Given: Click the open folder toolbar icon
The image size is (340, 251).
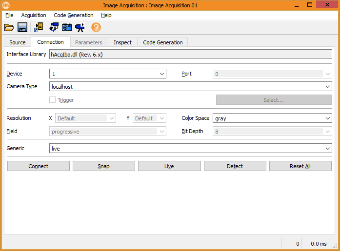Looking at the screenshot, I should pyautogui.click(x=9, y=27).
